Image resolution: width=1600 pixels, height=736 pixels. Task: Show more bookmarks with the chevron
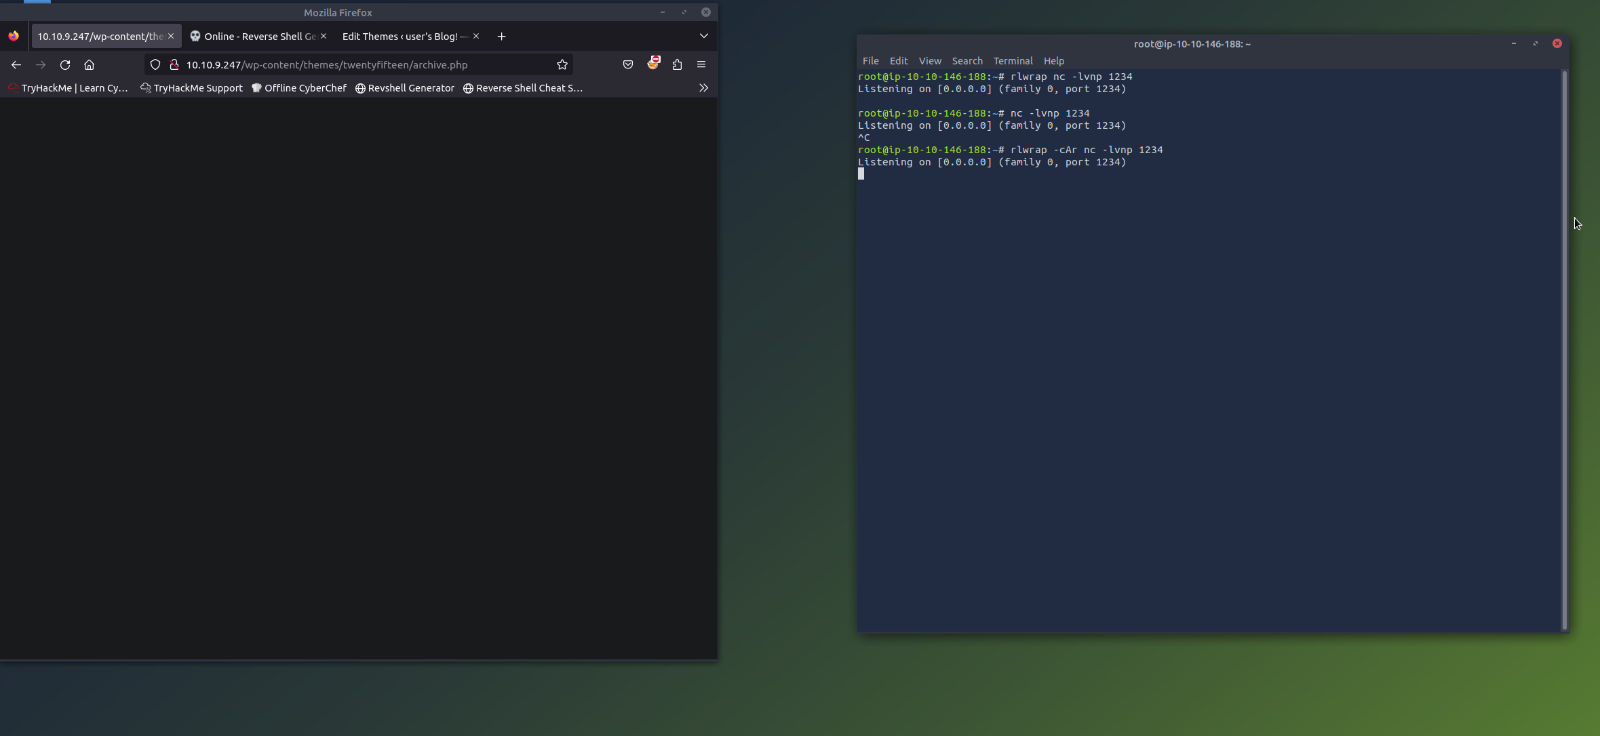pos(703,88)
